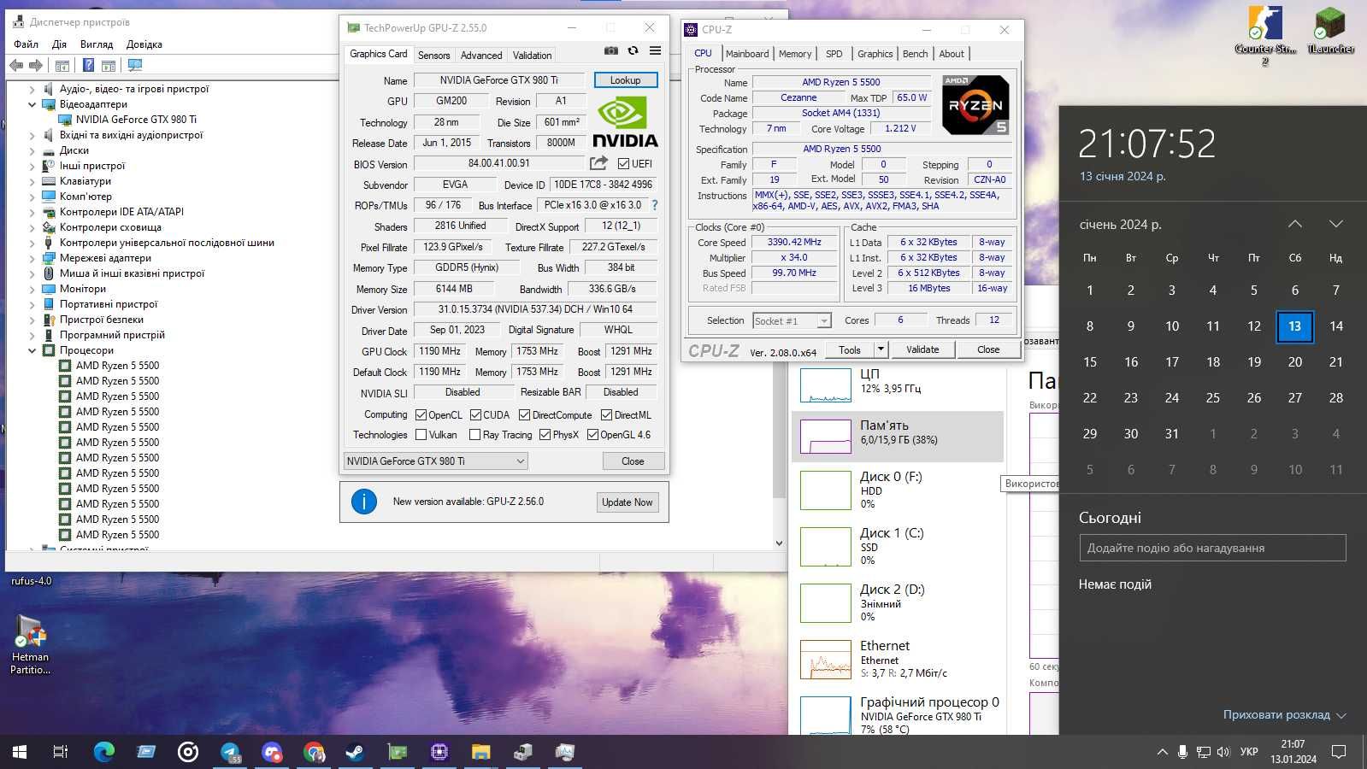Open the Tools dropdown arrow in CPU-Z
This screenshot has height=769, width=1367.
(881, 349)
